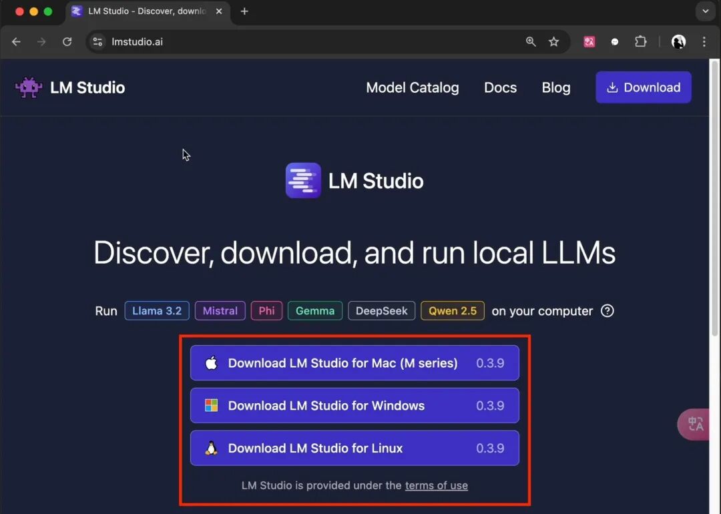Click the Qwen 2.5 model tag
This screenshot has height=514, width=721.
[453, 311]
